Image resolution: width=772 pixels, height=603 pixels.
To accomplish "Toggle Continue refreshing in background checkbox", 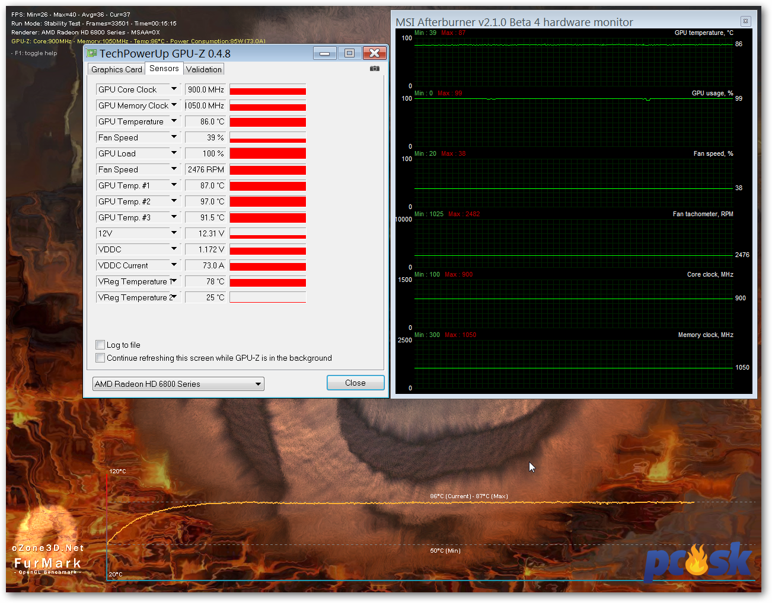I will pos(100,358).
